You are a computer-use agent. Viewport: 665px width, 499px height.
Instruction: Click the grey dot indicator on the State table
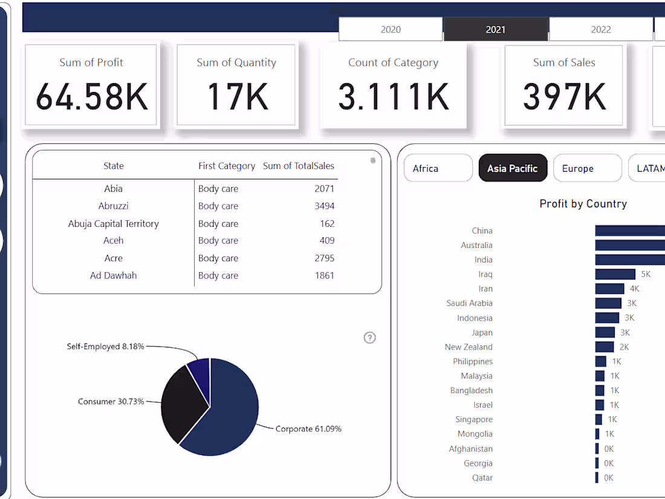tap(373, 161)
